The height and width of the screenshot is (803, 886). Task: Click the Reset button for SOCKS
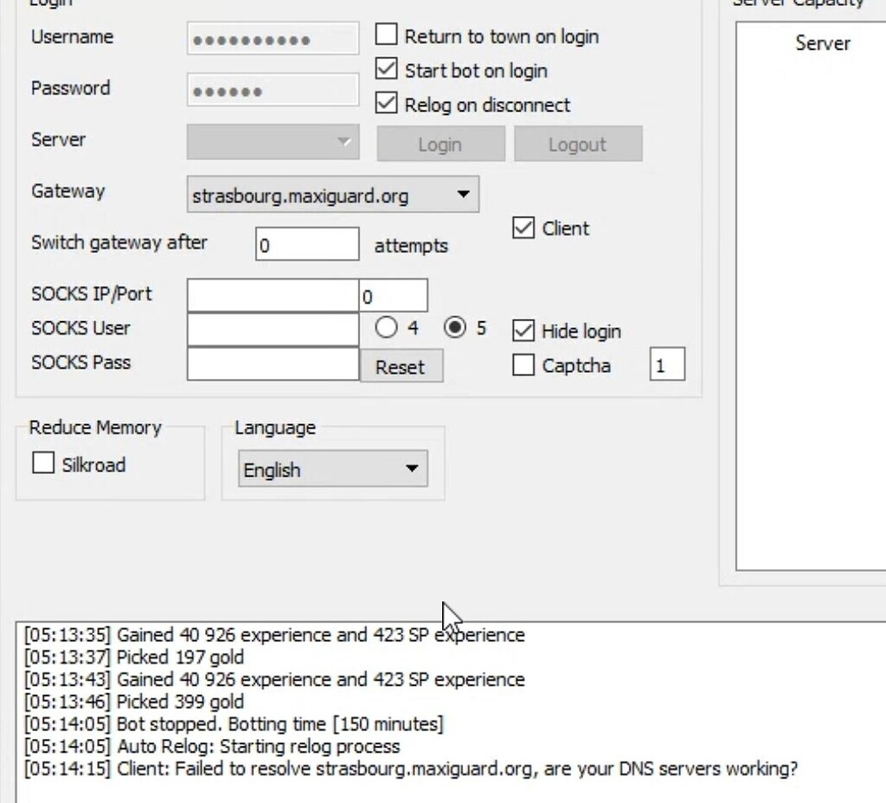click(x=401, y=366)
